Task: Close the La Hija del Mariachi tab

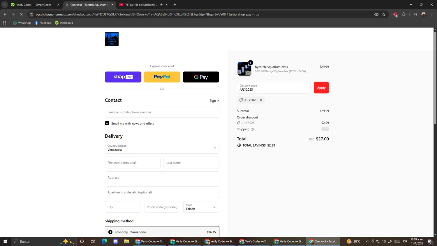Action: (x=167, y=5)
